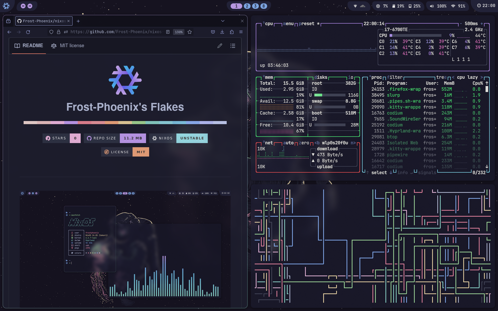Open btop preset selector
Screen dimensions: 498x311
[306, 24]
